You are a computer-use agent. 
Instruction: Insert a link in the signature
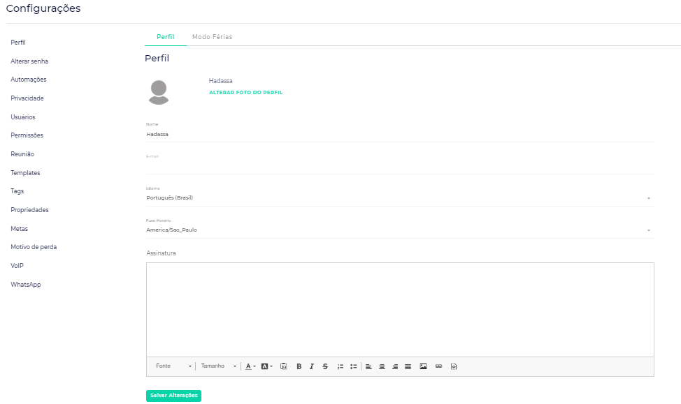click(438, 366)
